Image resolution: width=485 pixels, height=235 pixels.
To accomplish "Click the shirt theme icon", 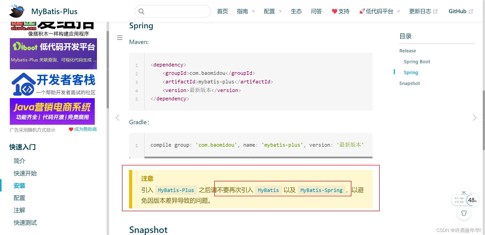I will pos(464,213).
